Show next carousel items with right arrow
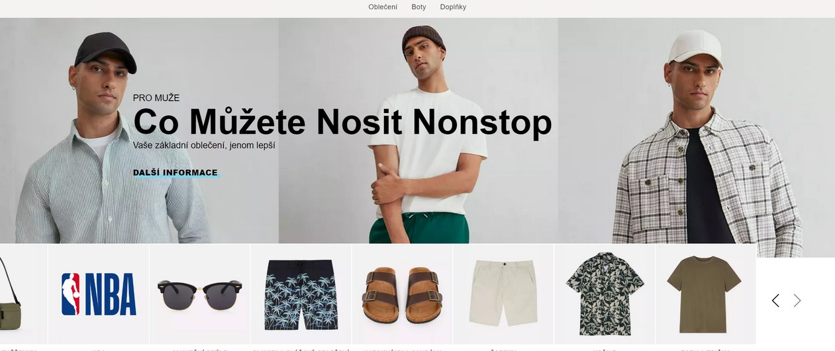 pos(797,301)
